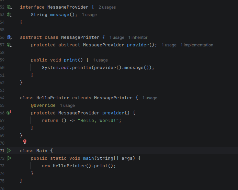This screenshot has height=190, width=238.
Task: Click 'args' parameter in main signature
Action: click(127, 158)
